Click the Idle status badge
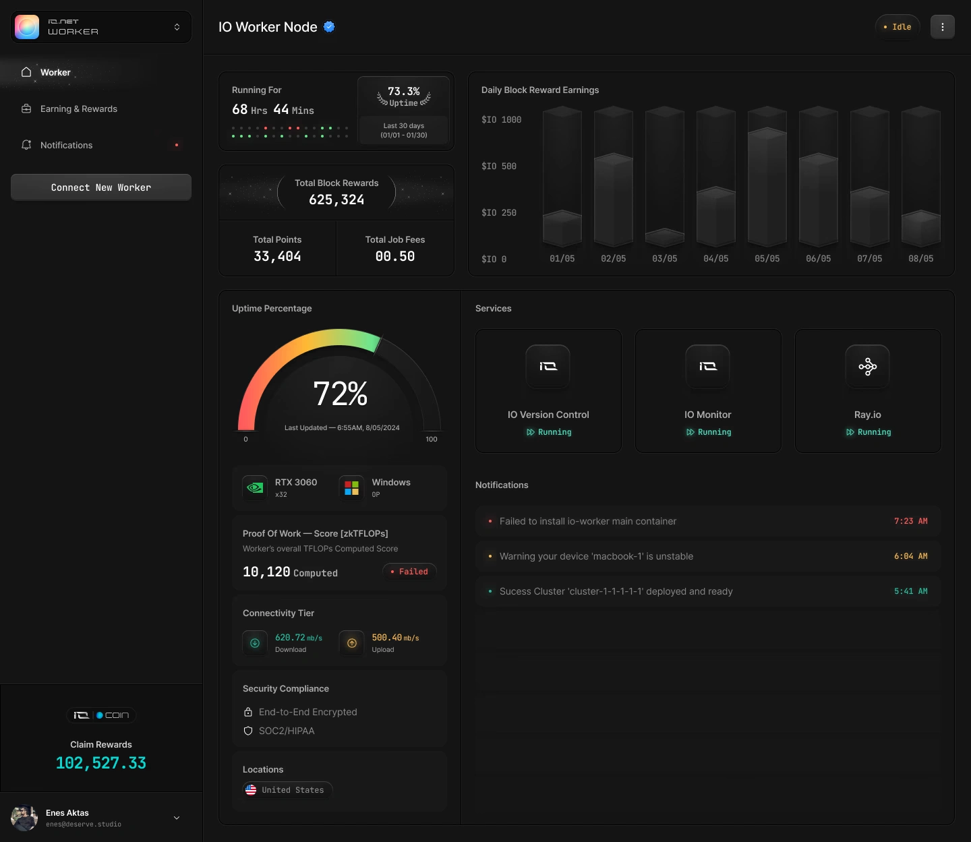 [898, 27]
